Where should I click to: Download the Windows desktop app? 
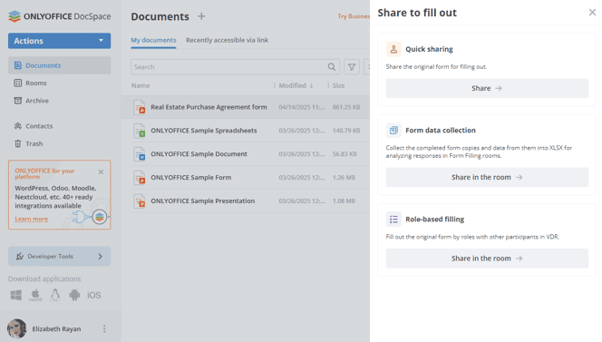tap(16, 295)
